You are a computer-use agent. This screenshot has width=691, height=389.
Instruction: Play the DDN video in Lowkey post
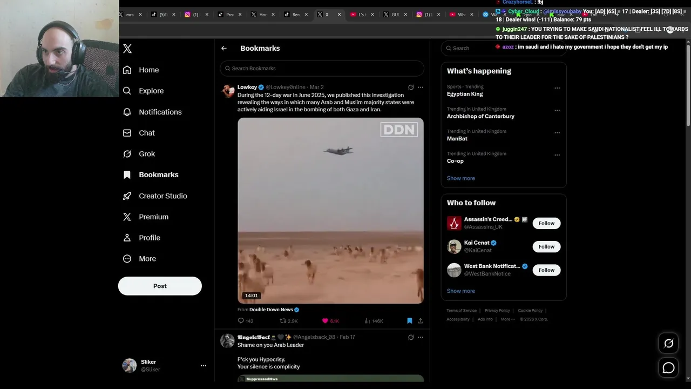click(x=330, y=211)
